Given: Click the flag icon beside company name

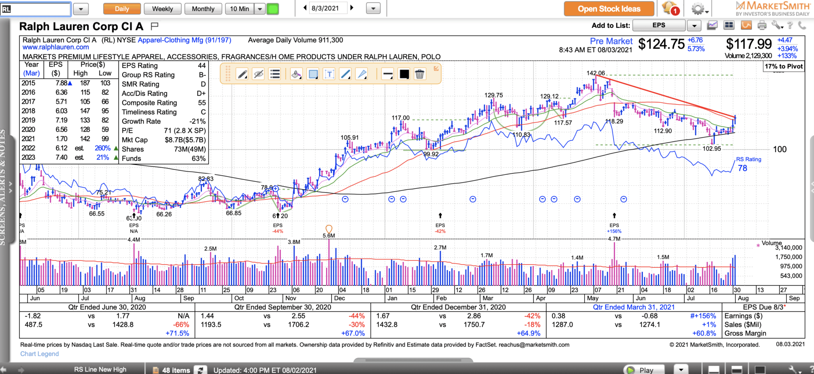Looking at the screenshot, I should click(x=155, y=26).
